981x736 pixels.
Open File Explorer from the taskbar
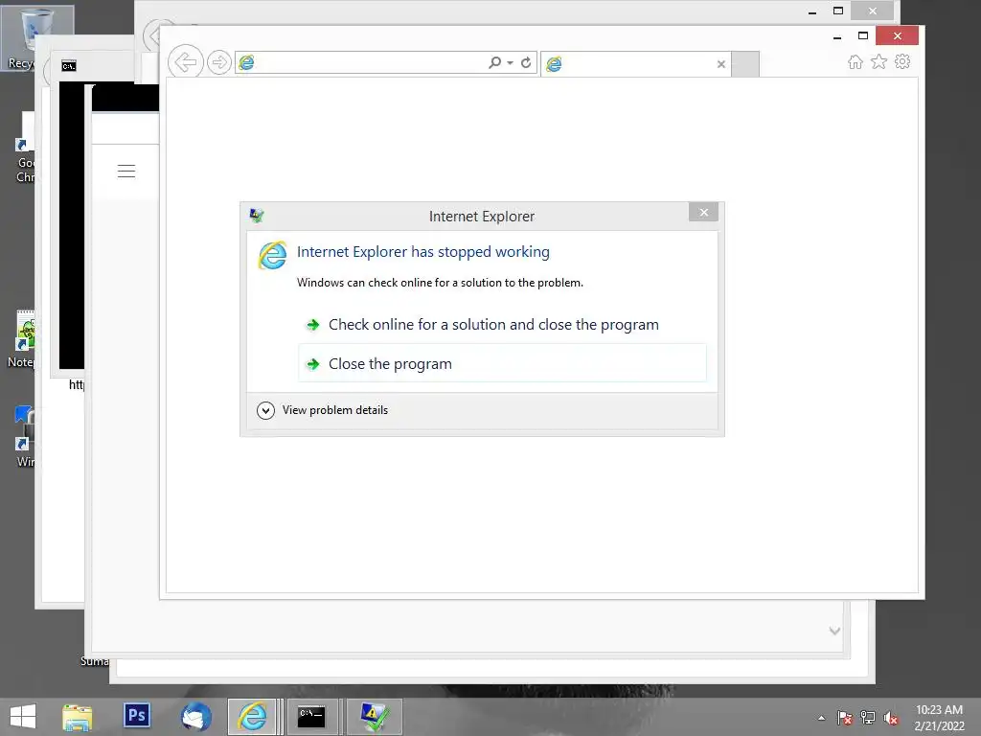pyautogui.click(x=77, y=717)
